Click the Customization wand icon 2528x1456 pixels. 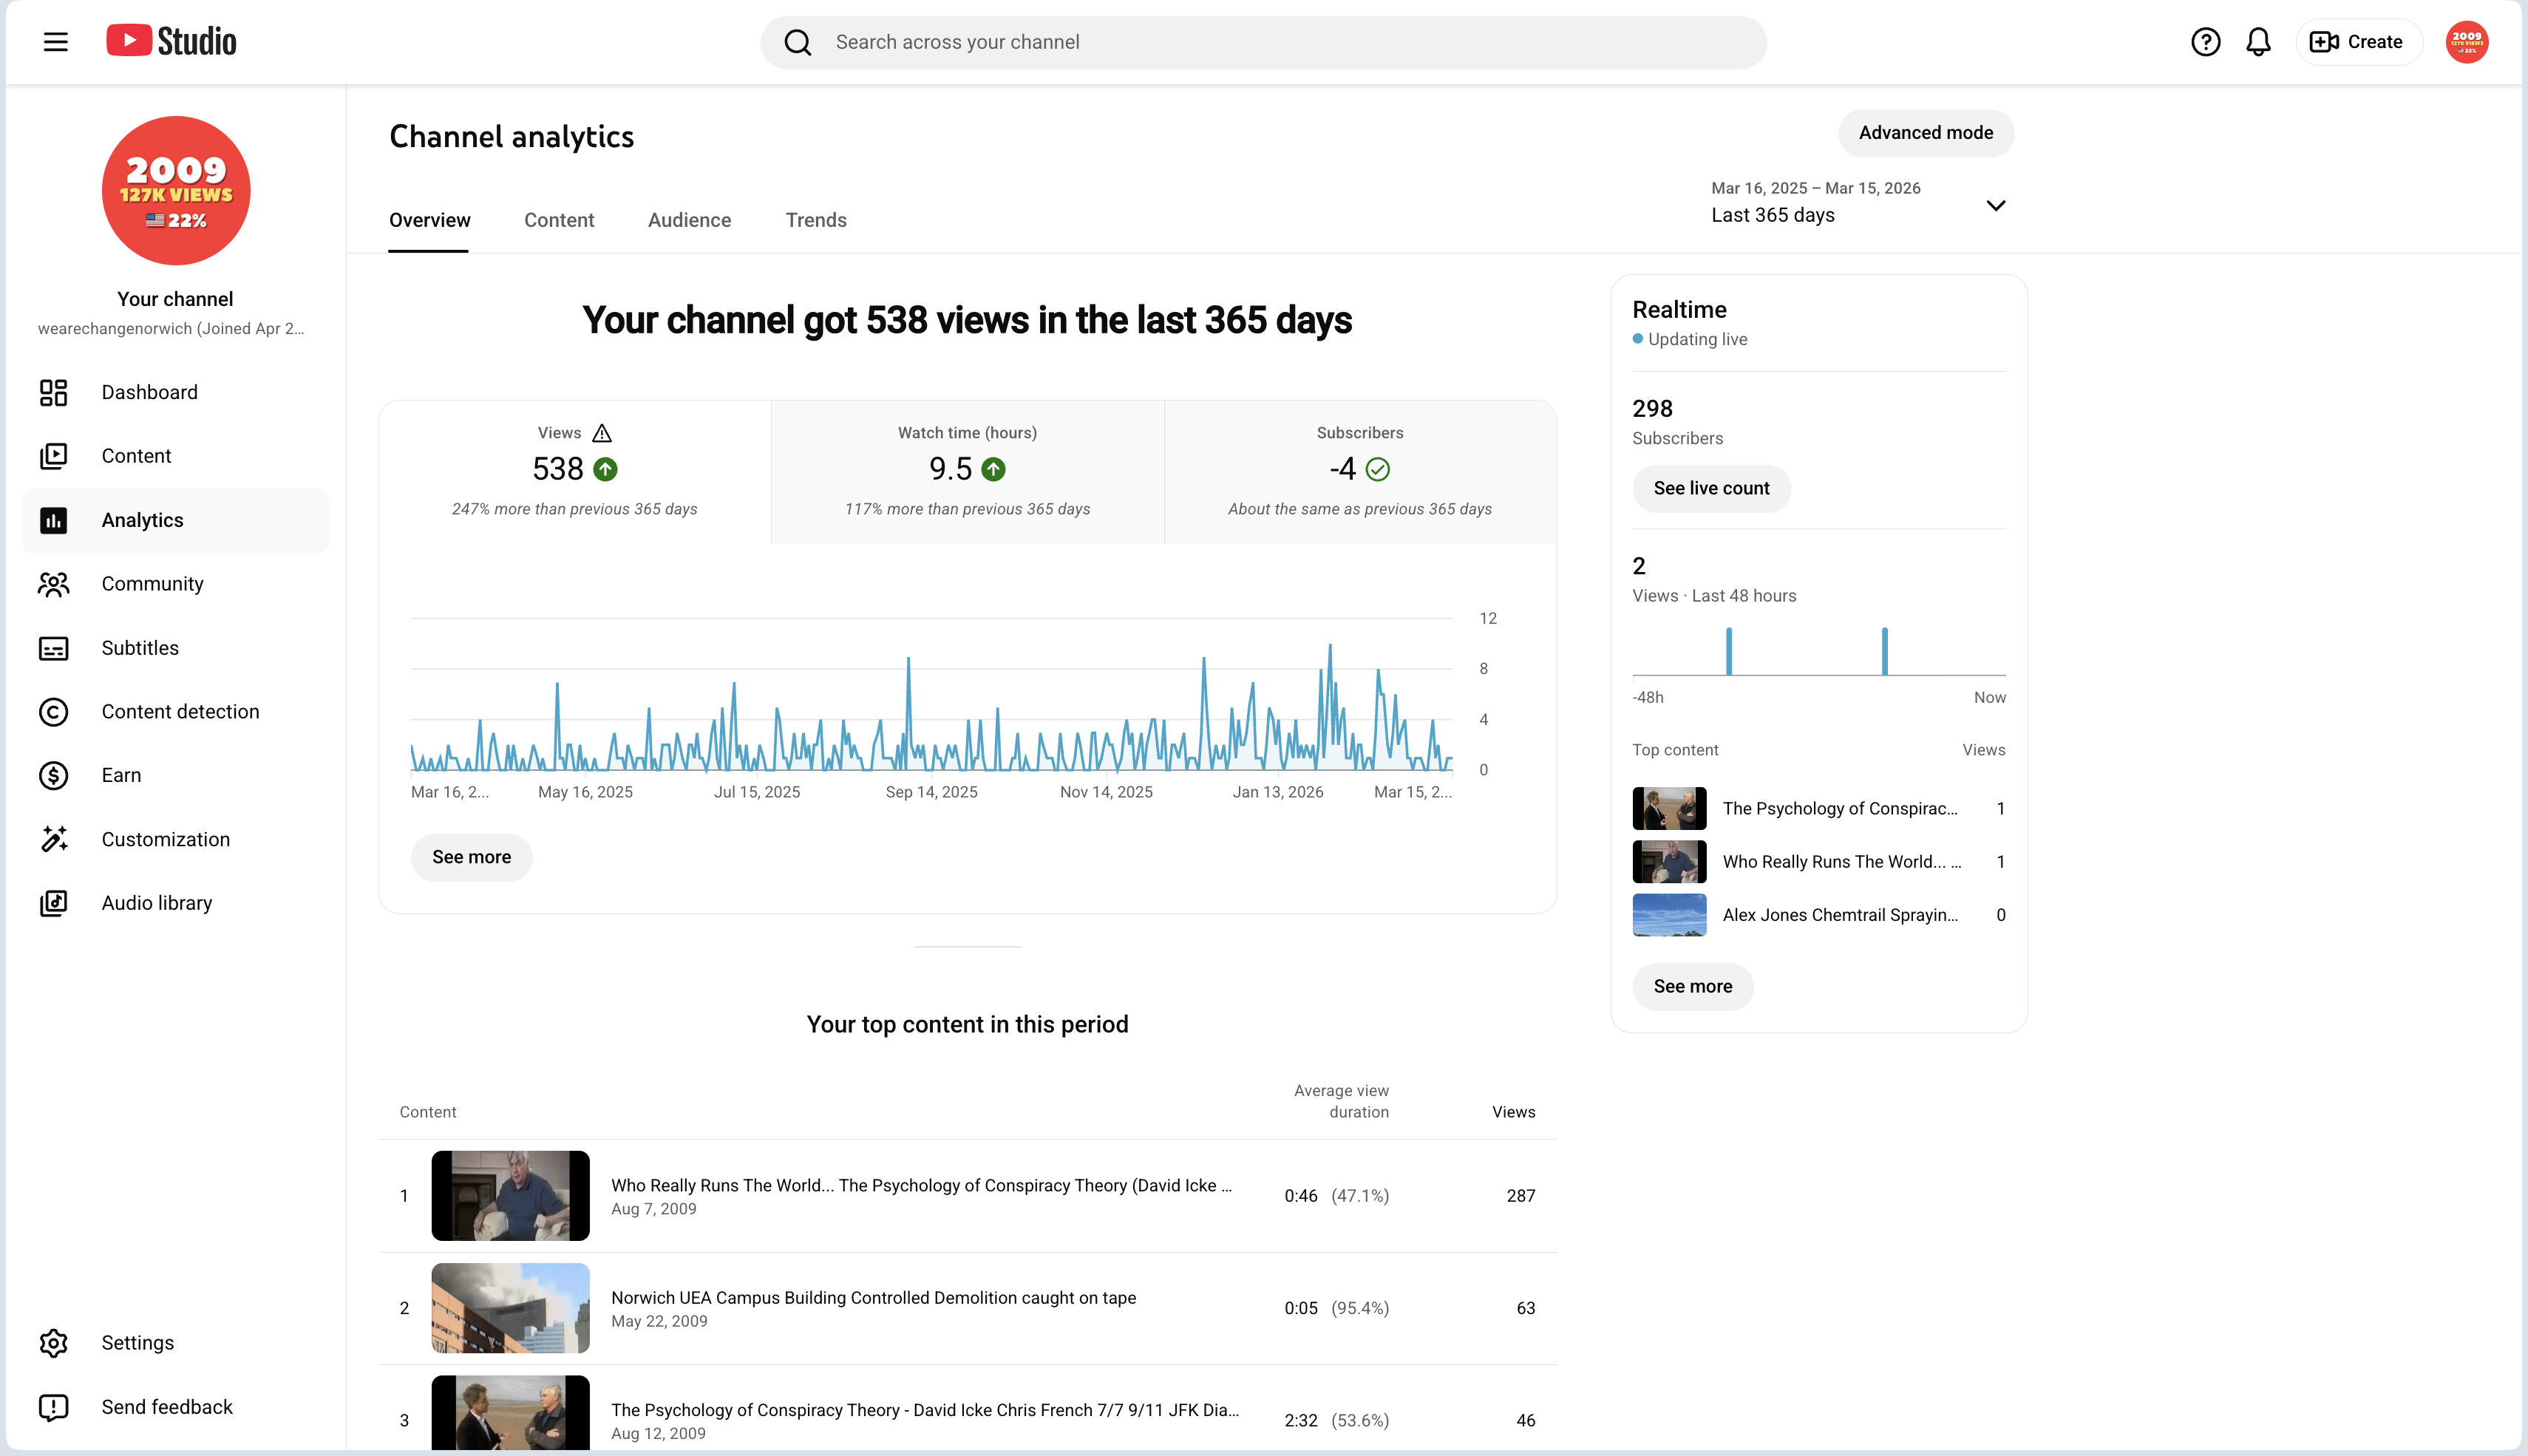click(x=54, y=839)
